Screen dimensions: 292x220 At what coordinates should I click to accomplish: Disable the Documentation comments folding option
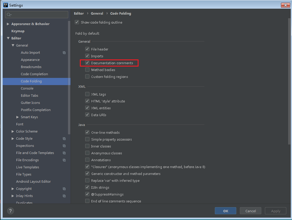[x=87, y=63]
